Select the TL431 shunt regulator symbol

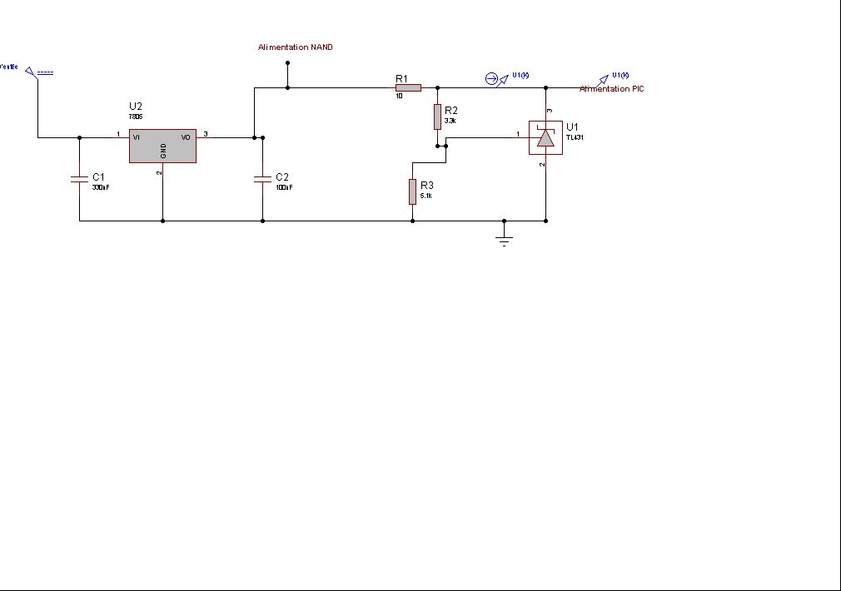pos(546,138)
